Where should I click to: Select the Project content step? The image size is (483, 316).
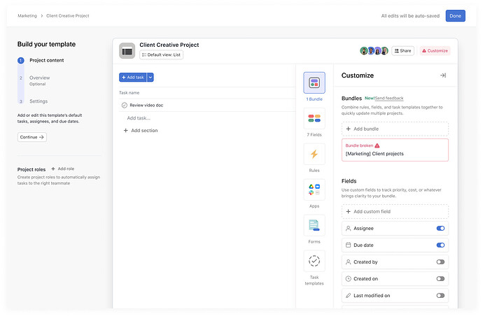tap(46, 60)
